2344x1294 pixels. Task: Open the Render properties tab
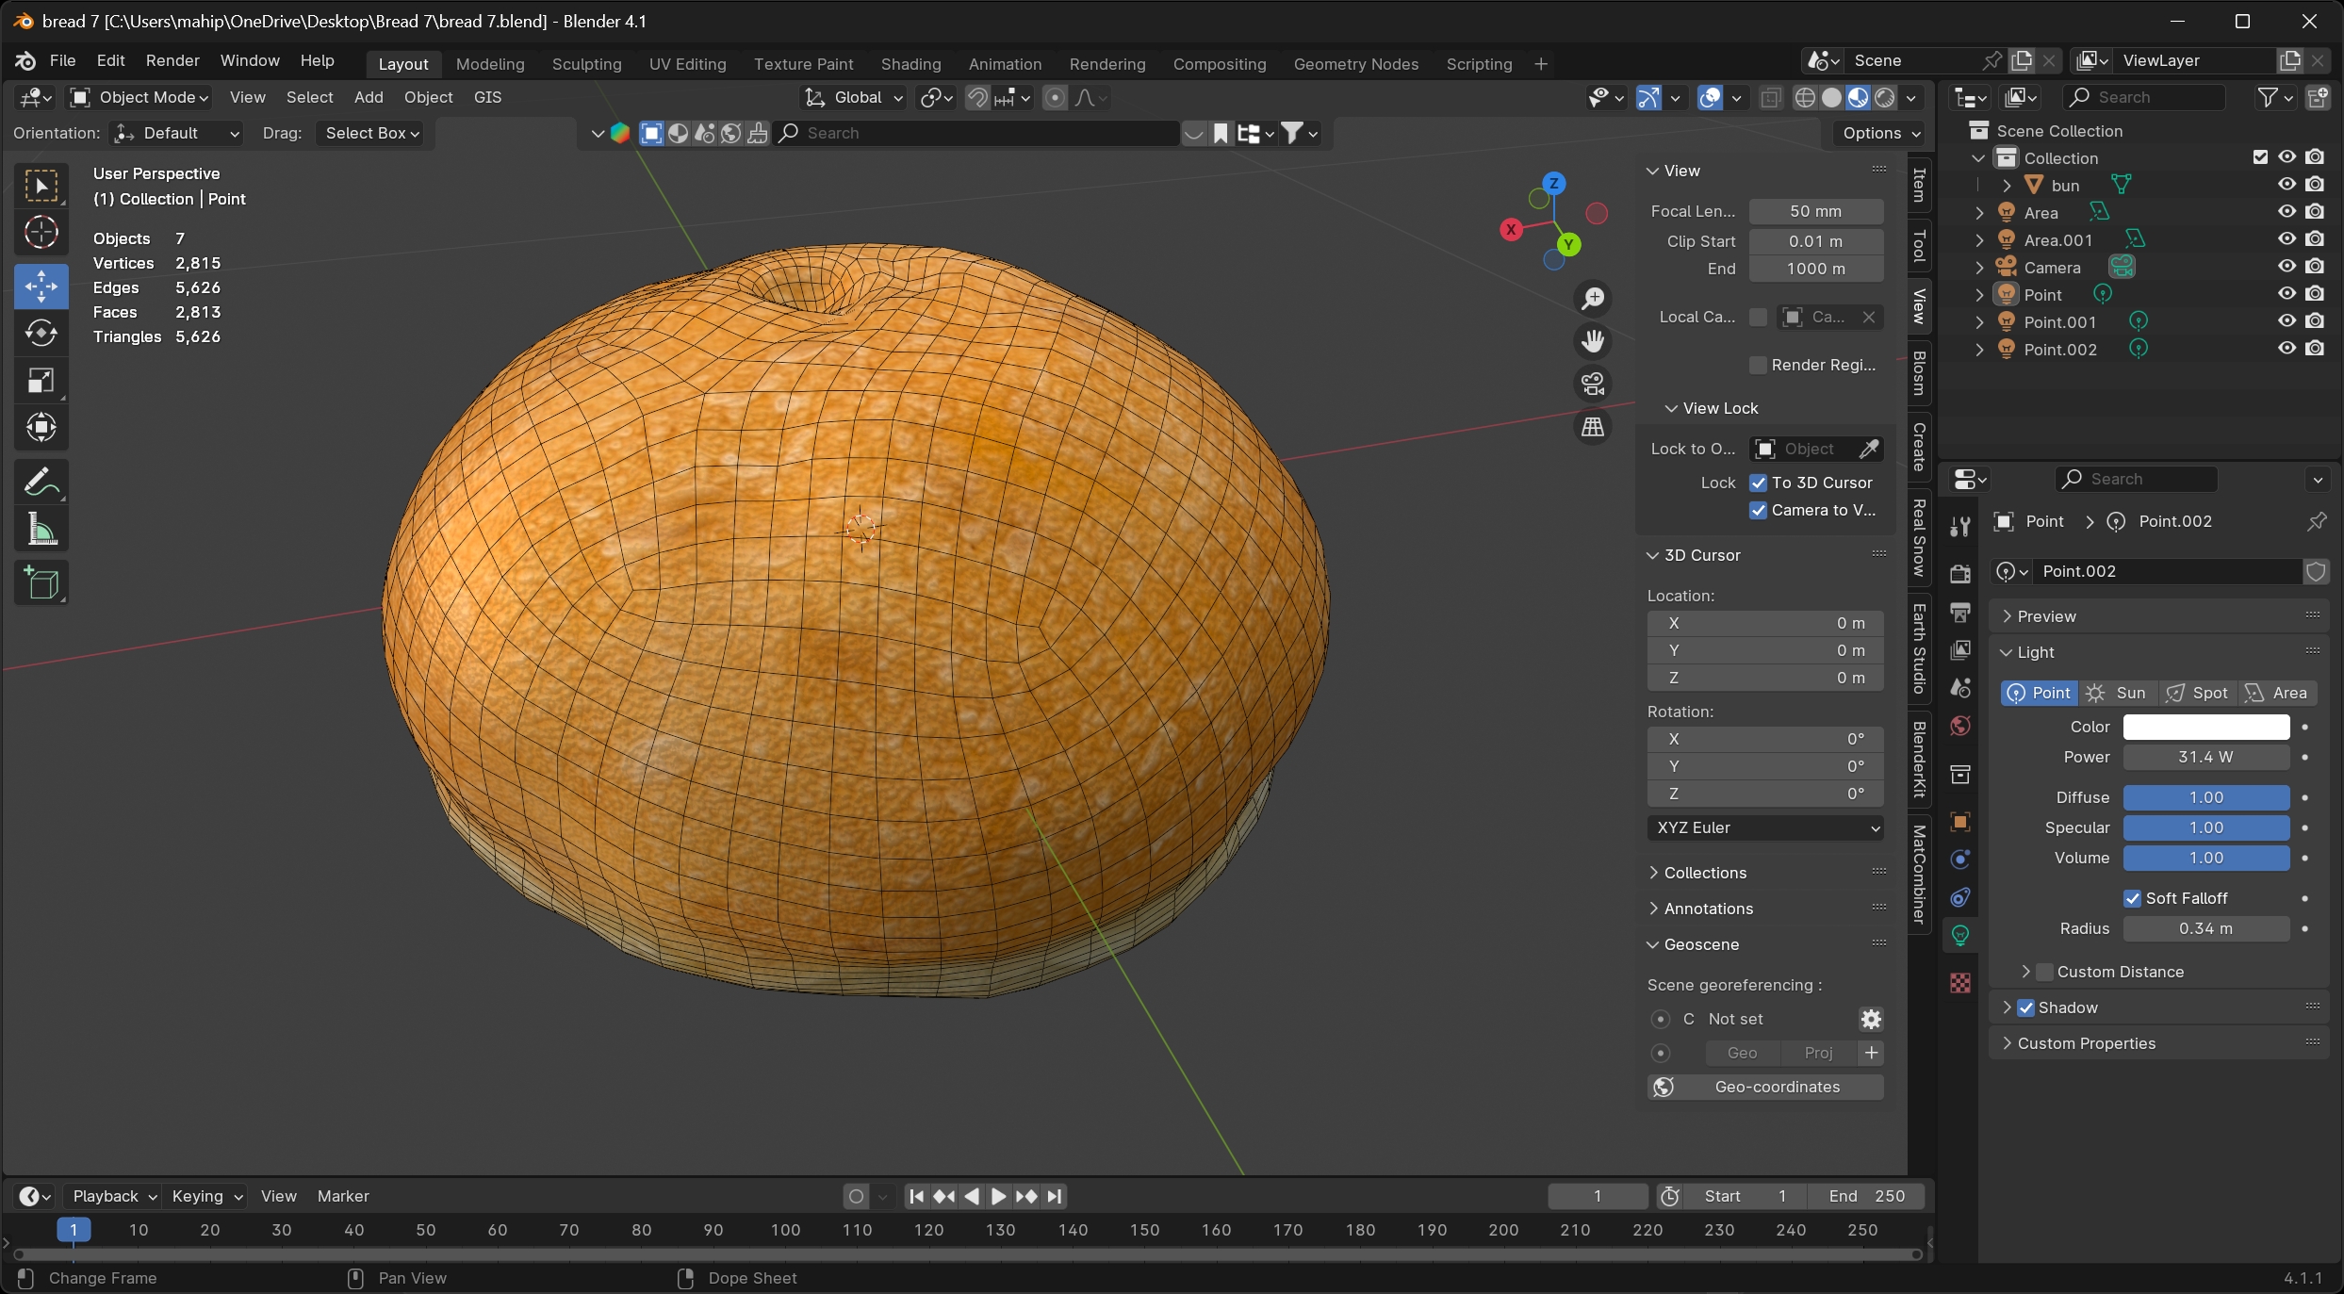click(x=1960, y=573)
